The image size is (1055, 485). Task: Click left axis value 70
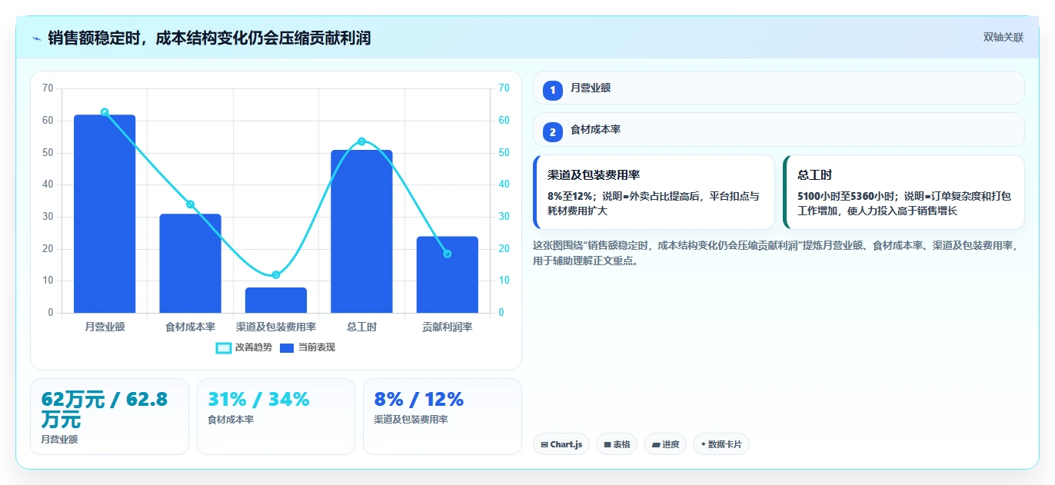(48, 88)
